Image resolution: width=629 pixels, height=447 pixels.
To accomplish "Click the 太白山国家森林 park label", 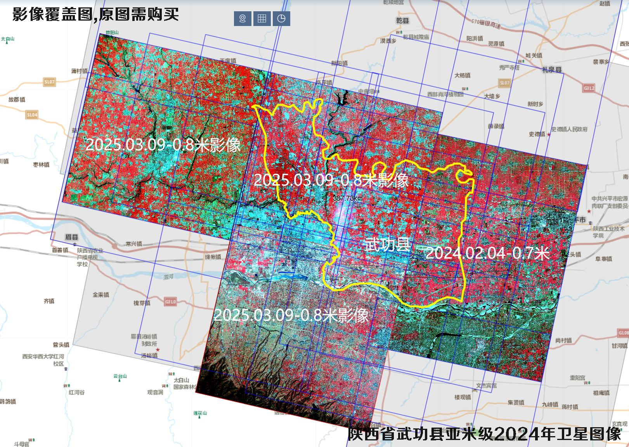I will pos(183,384).
